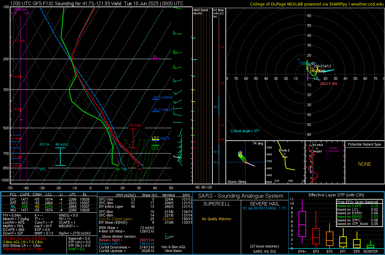Click the SARS: 4% SIG line
Image resolution: width=385 pixels, height=255 pixels.
264,251
